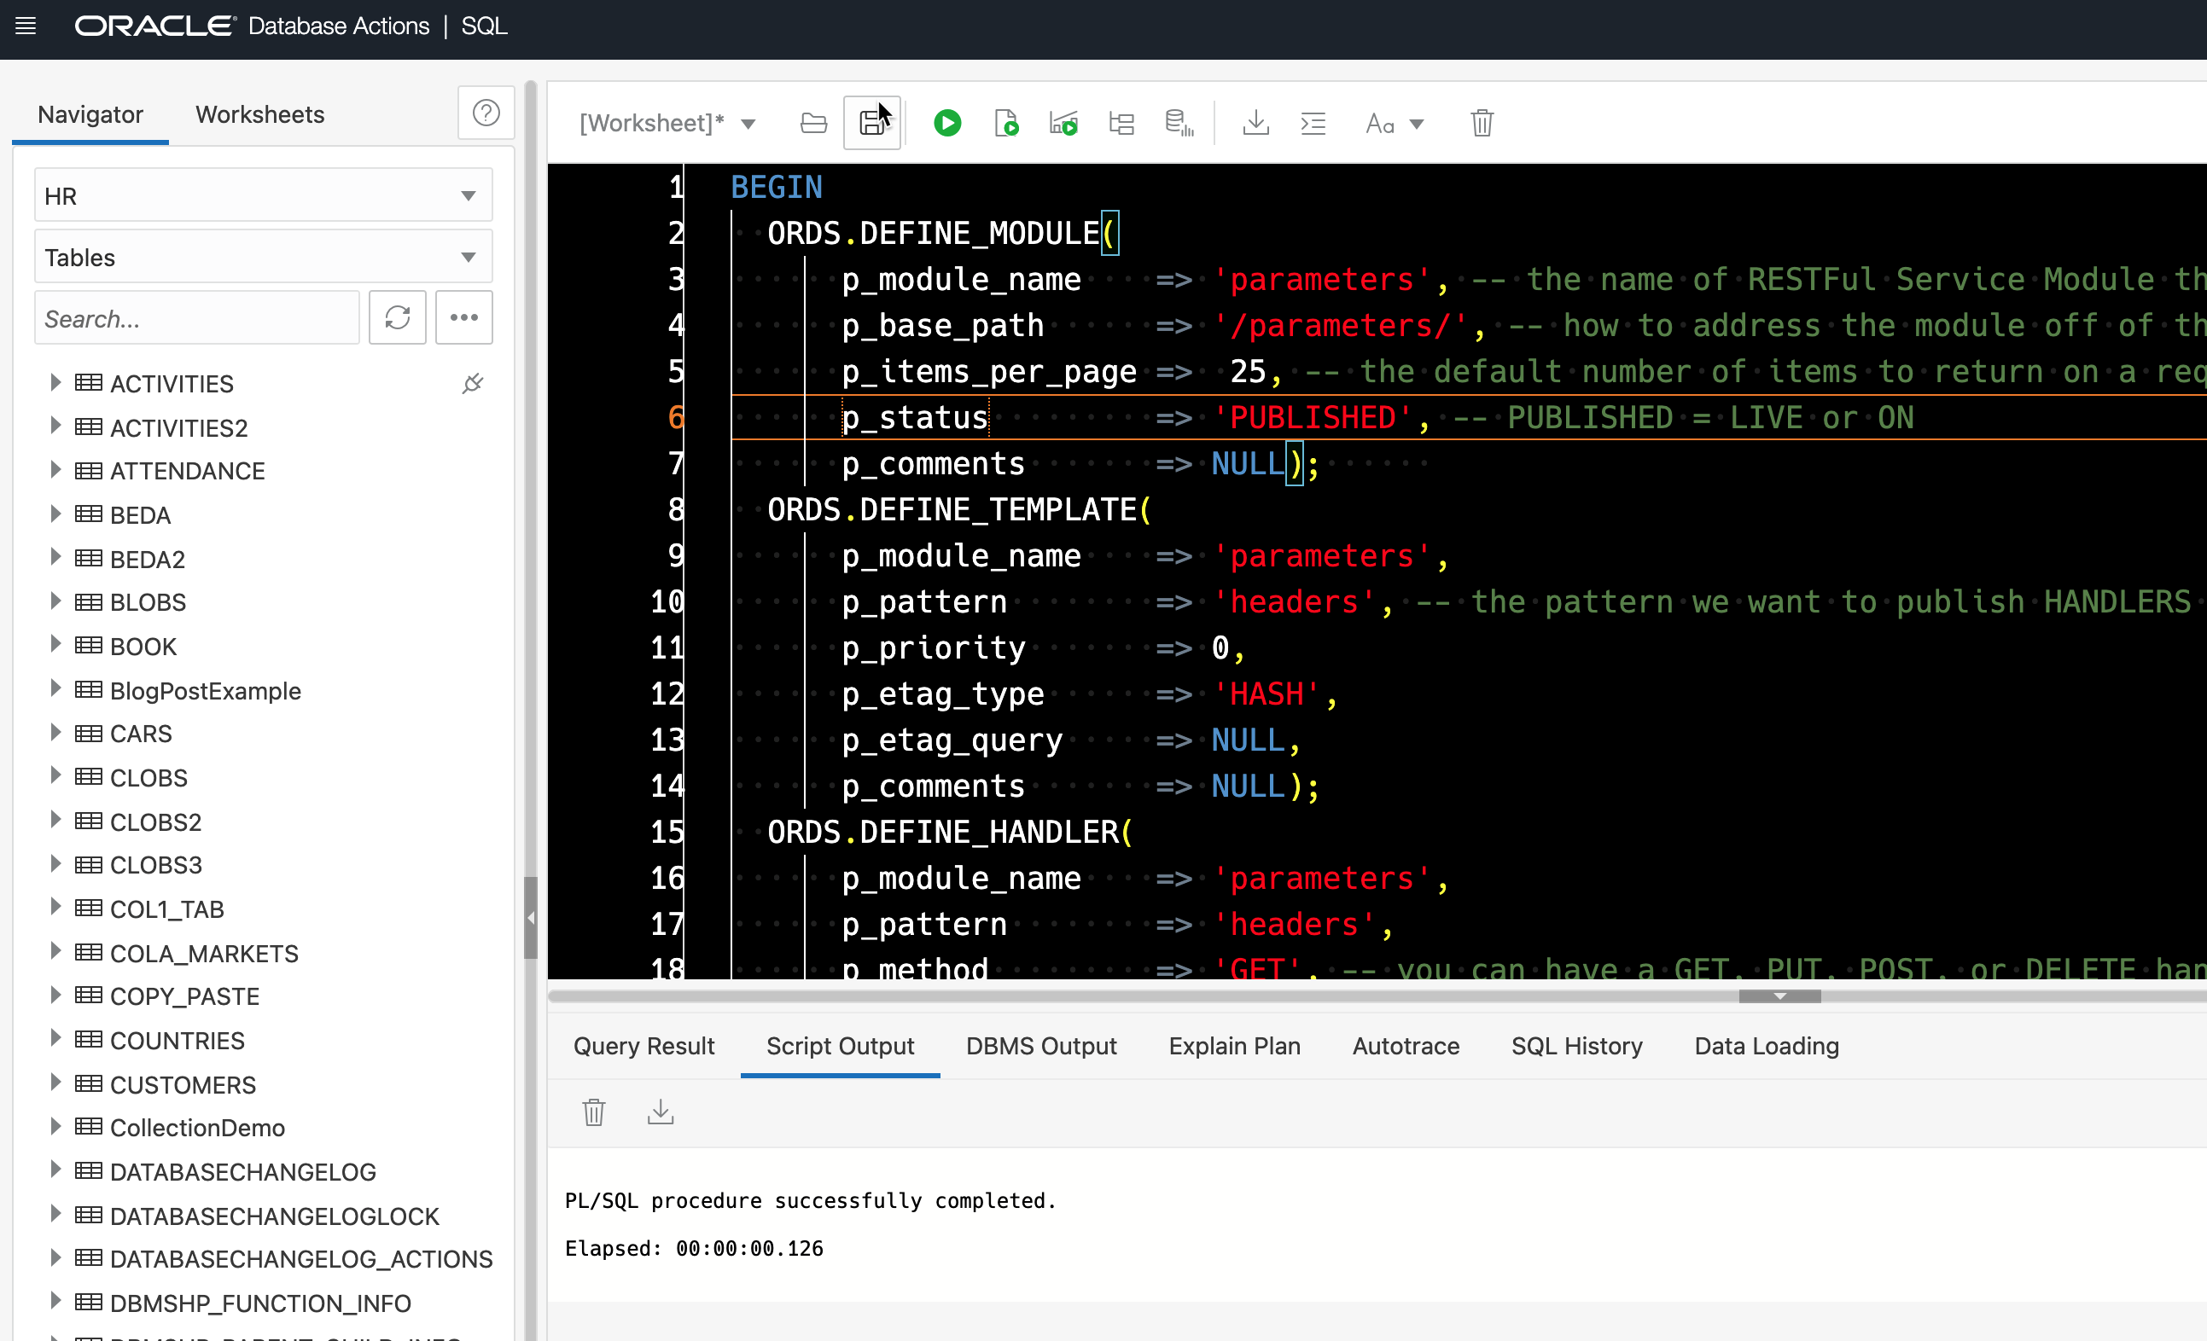This screenshot has width=2207, height=1341.
Task: Expand the BEDA table node
Action: click(55, 514)
